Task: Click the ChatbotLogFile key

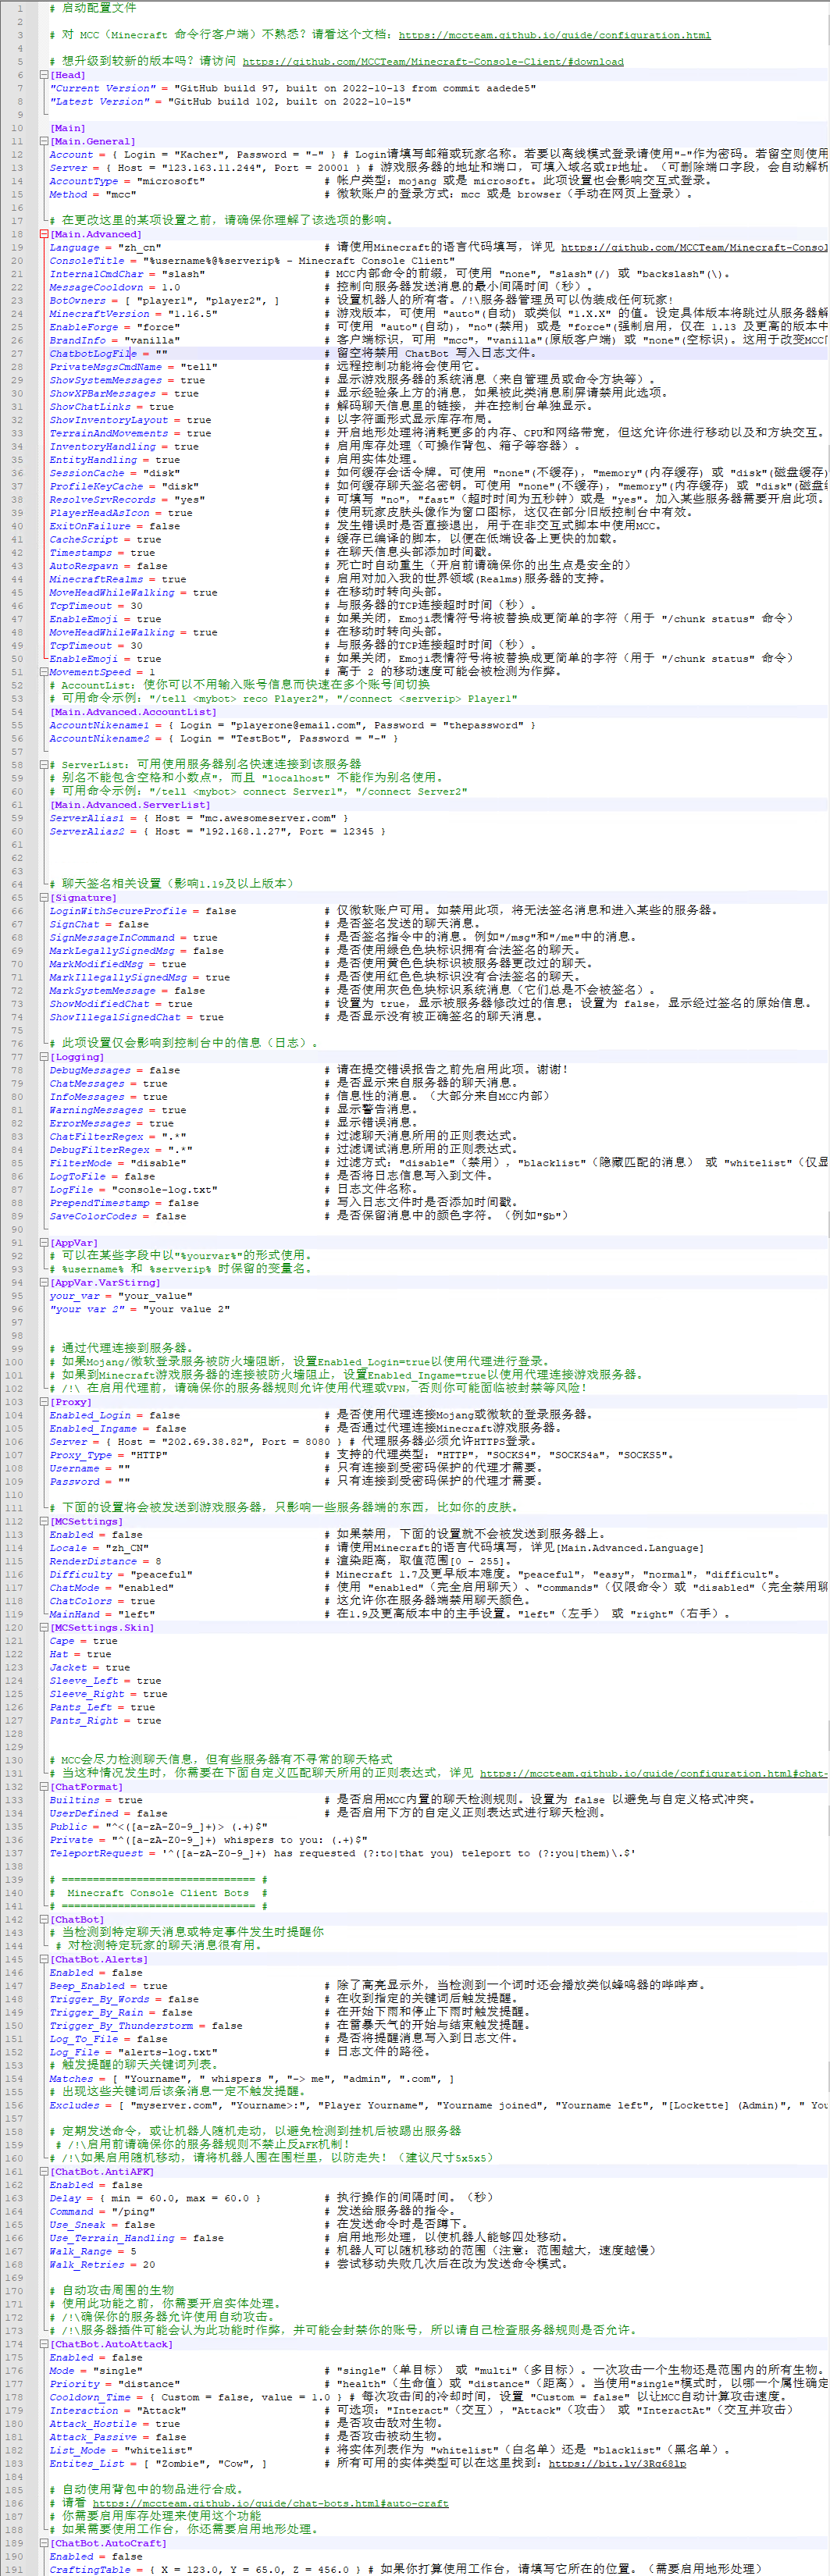Action: [x=93, y=353]
